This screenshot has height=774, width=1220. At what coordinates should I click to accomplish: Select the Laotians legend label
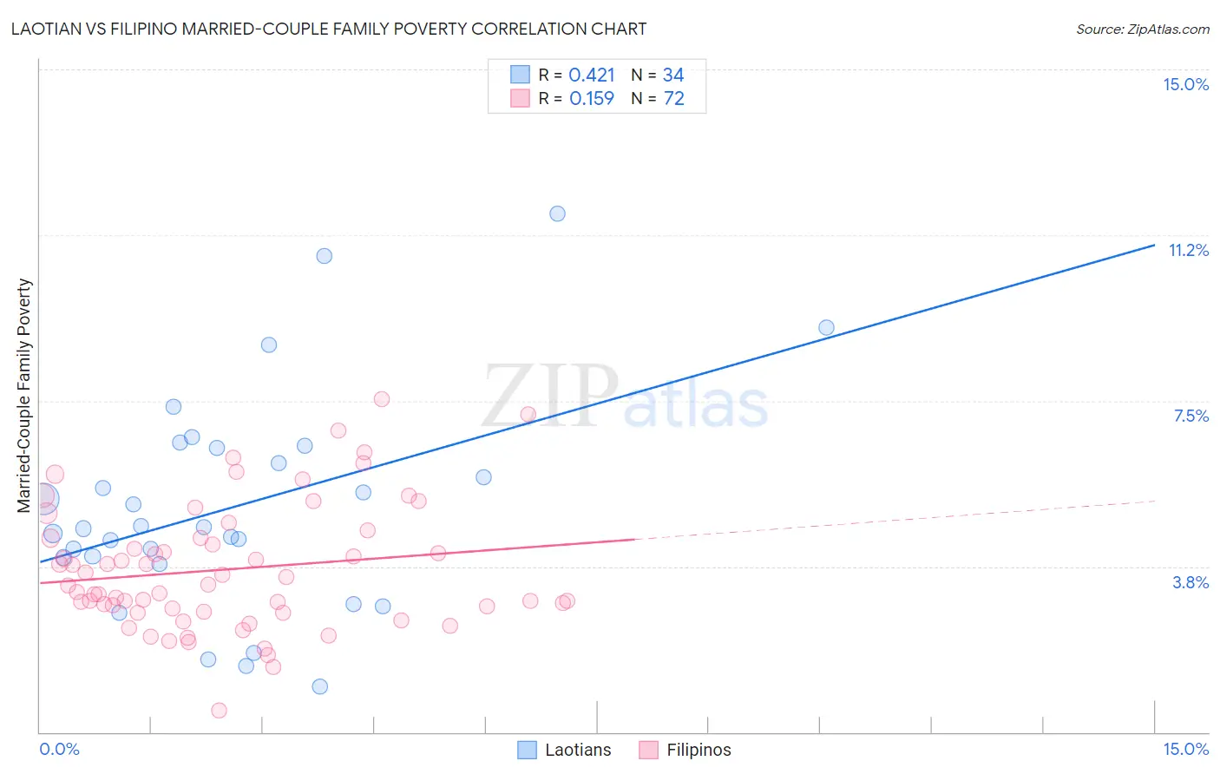point(578,750)
